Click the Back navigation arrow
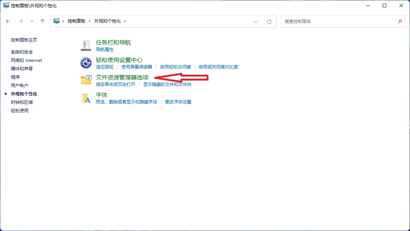The width and height of the screenshot is (410, 231). tap(8, 21)
